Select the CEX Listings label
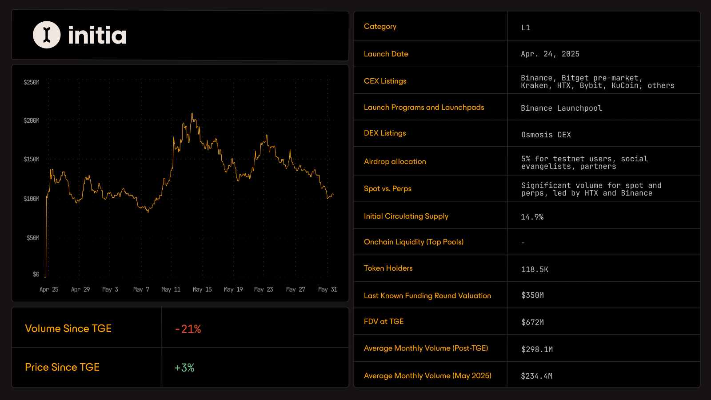Viewport: 711px width, 400px height. [385, 81]
